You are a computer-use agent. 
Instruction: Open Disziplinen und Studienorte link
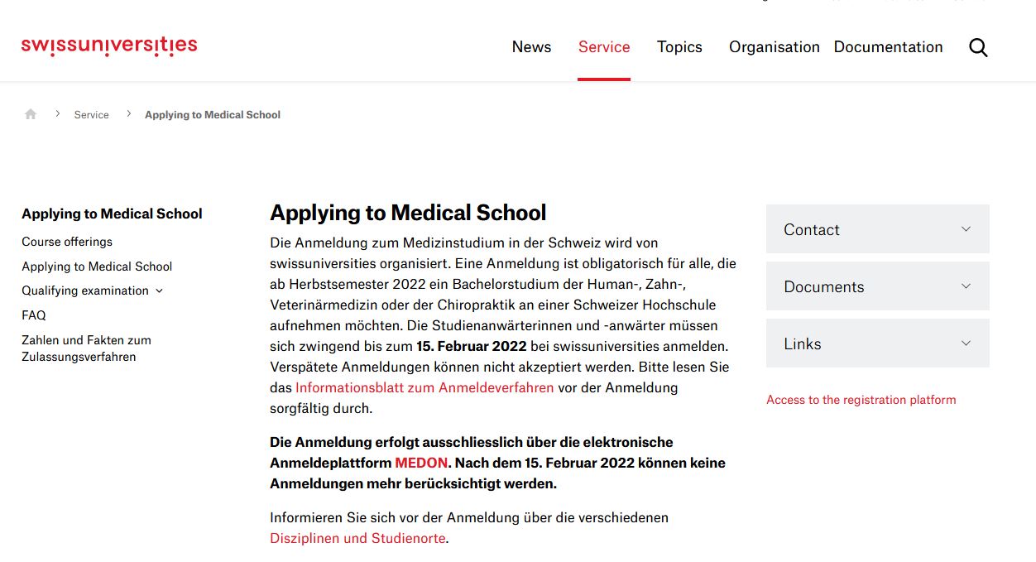pos(357,538)
